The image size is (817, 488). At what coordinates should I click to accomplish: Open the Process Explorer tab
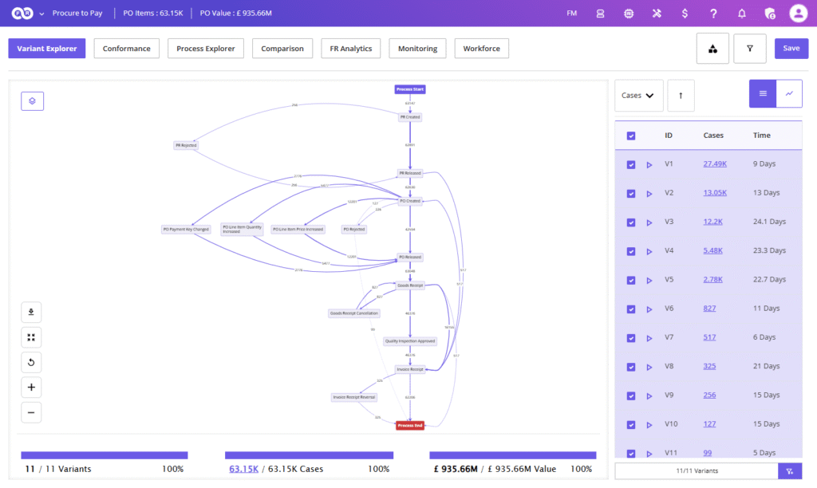click(x=206, y=49)
